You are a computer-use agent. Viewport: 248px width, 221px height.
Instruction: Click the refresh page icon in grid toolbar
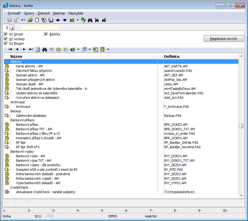38,49
